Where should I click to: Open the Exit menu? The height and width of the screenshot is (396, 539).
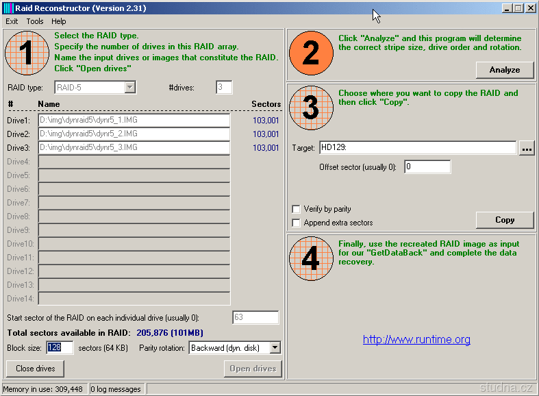(12, 21)
